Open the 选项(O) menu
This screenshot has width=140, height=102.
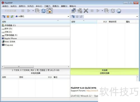point(22,6)
